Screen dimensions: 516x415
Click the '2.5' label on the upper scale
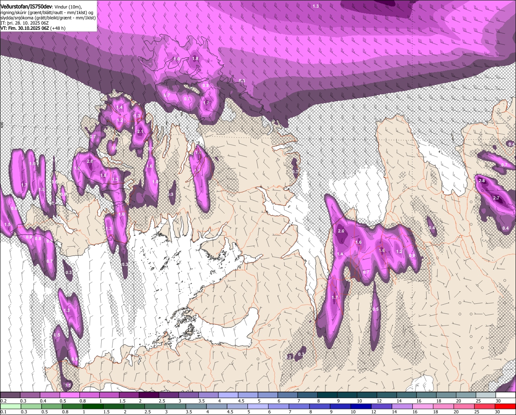coord(162,401)
